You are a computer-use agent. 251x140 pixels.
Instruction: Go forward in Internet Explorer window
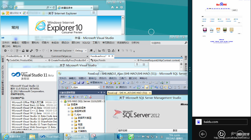coord(11,7)
